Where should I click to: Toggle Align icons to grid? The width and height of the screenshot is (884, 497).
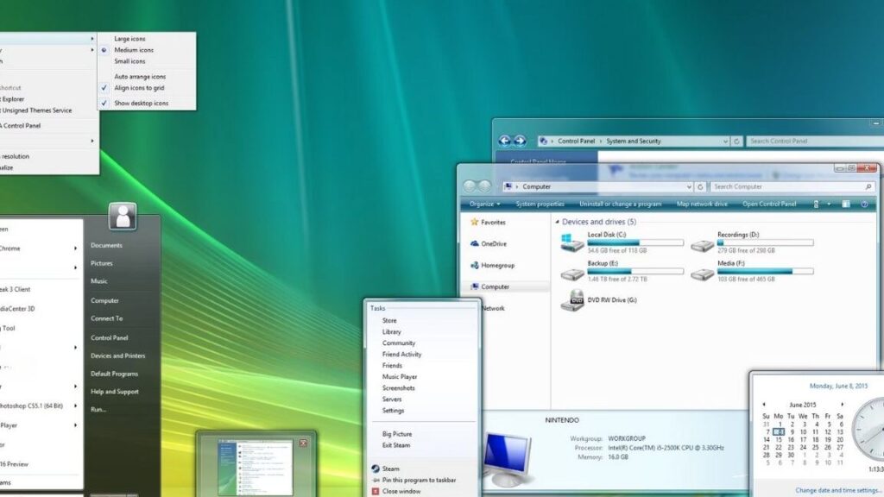pyautogui.click(x=139, y=88)
